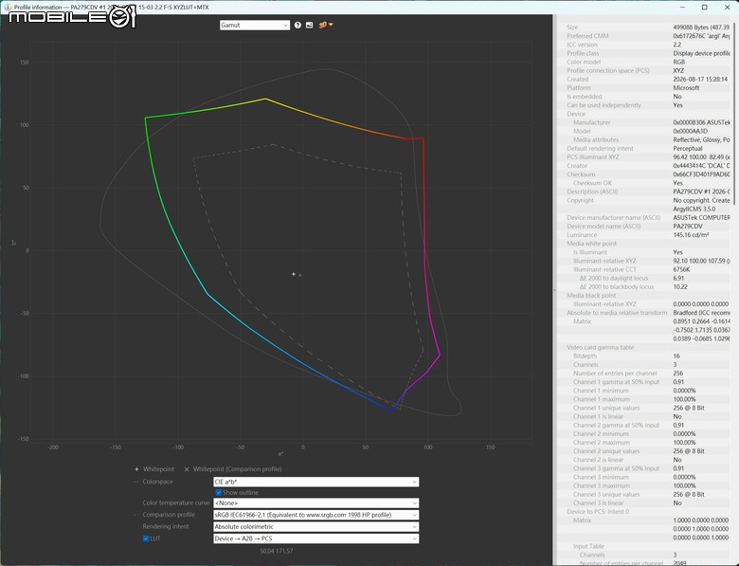Viewport: 739px width, 566px height.
Task: Click the help question mark icon
Action: [297, 25]
